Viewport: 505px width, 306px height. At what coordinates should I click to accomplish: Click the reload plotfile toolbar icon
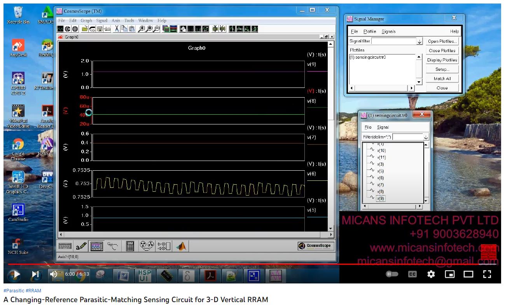[x=93, y=29]
